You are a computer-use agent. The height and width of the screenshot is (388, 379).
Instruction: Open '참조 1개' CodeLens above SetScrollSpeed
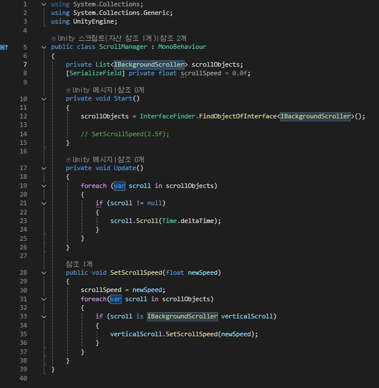point(79,264)
